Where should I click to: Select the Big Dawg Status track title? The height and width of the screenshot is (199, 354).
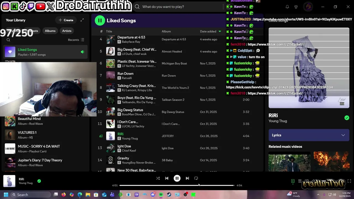pos(130,110)
